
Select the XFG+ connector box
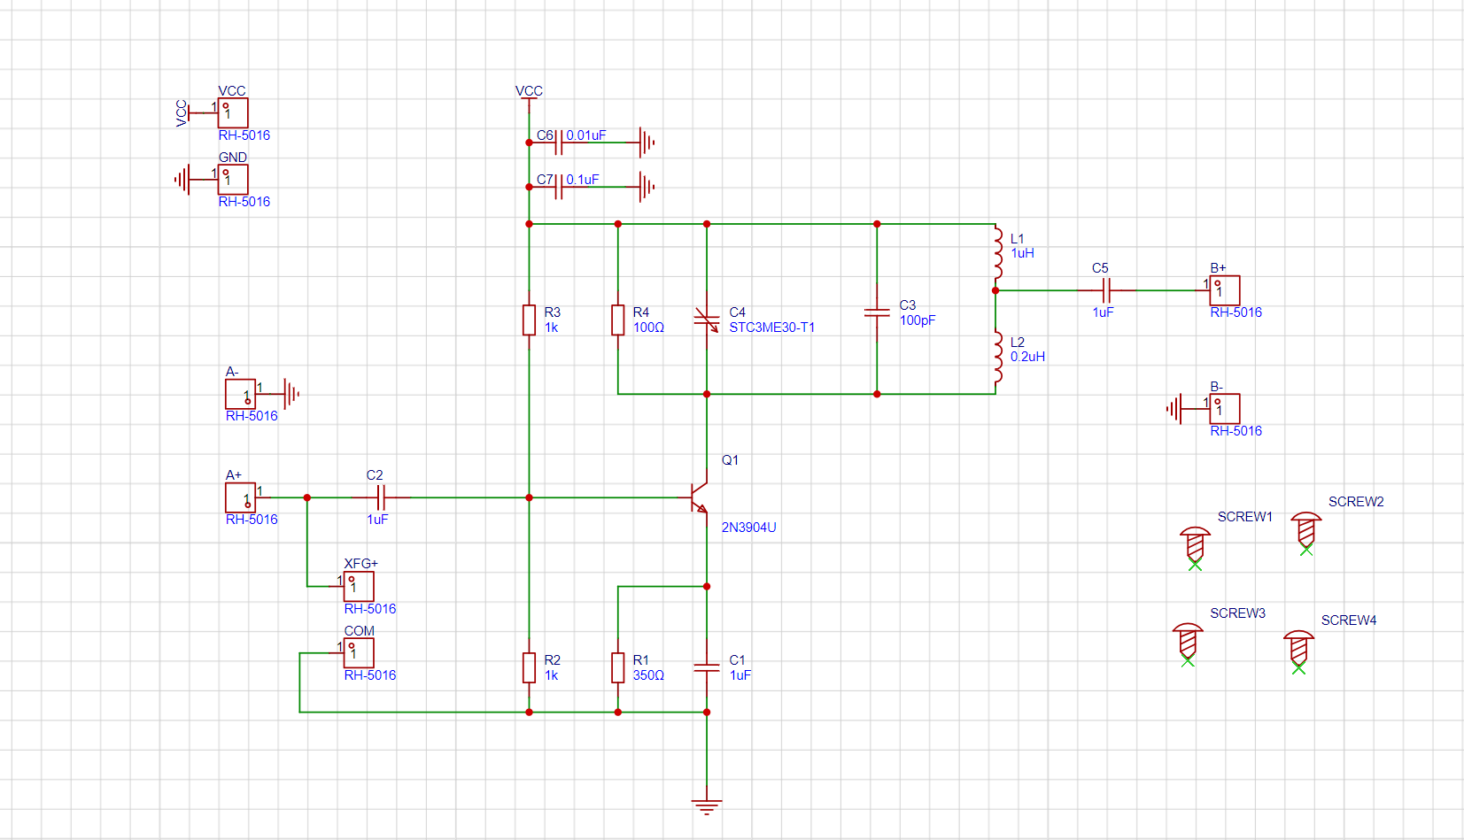click(x=359, y=586)
